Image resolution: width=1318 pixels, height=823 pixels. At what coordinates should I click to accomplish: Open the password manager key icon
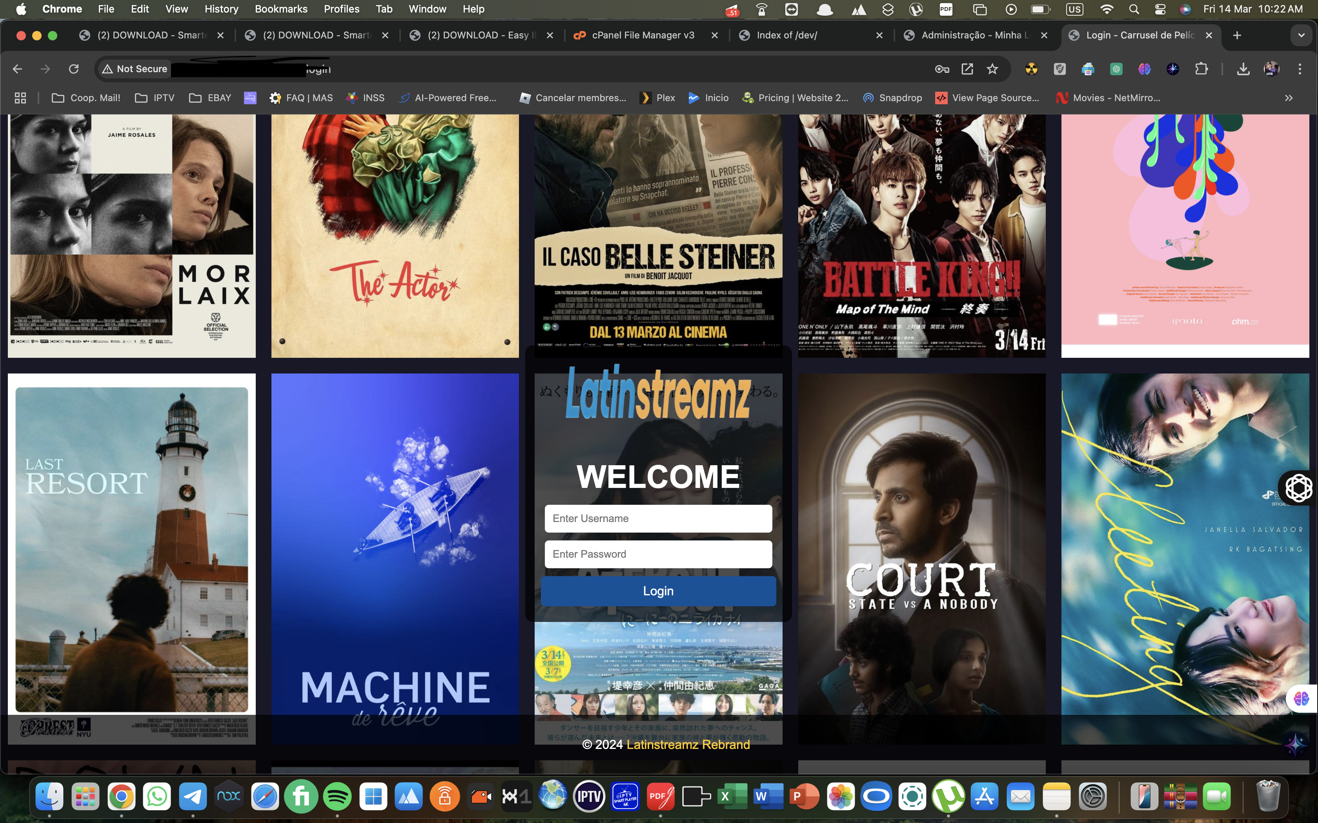(x=942, y=69)
